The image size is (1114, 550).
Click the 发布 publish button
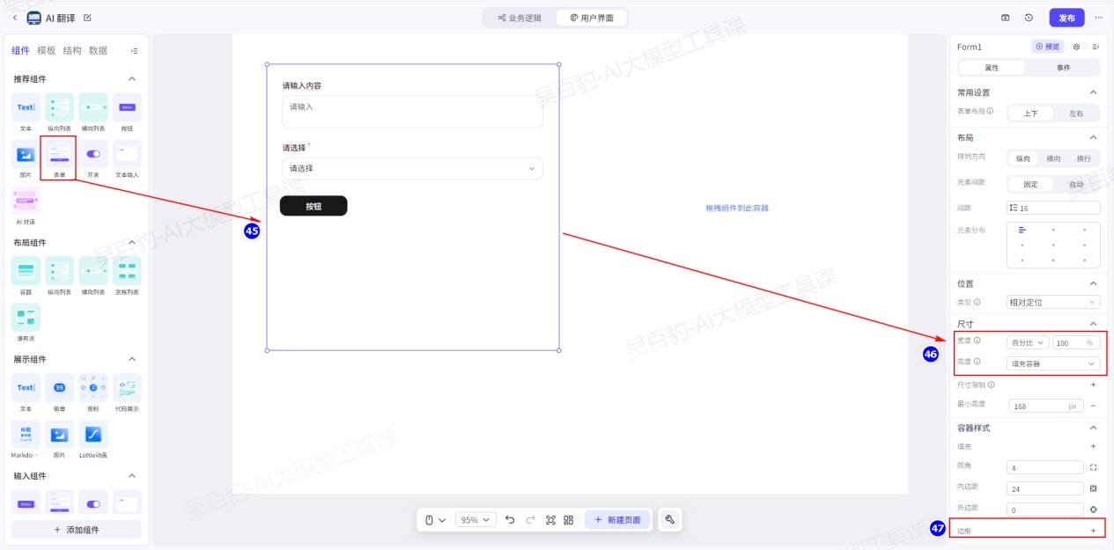point(1066,18)
